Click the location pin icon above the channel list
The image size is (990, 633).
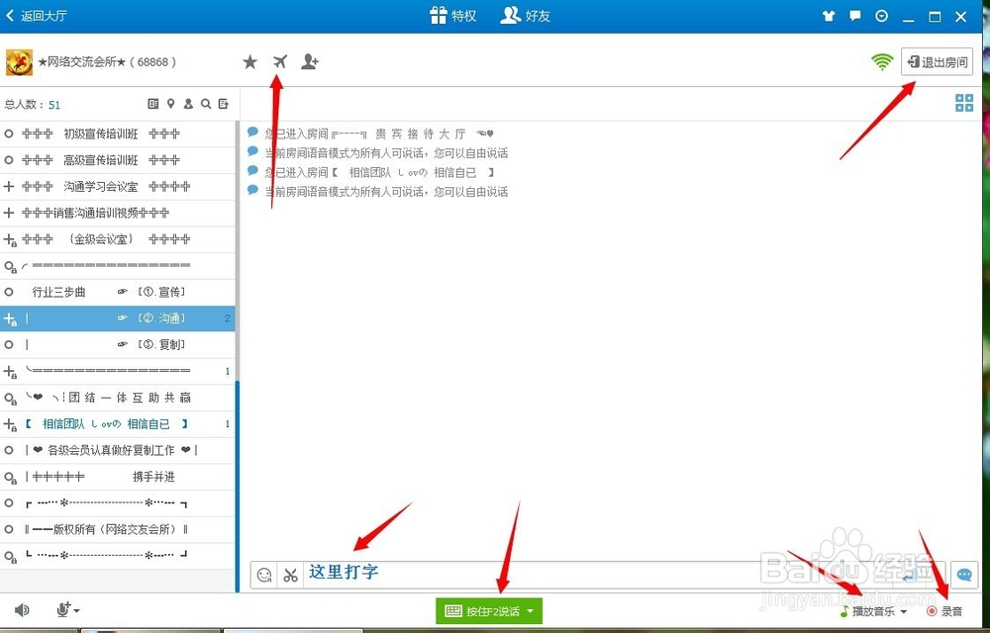170,103
